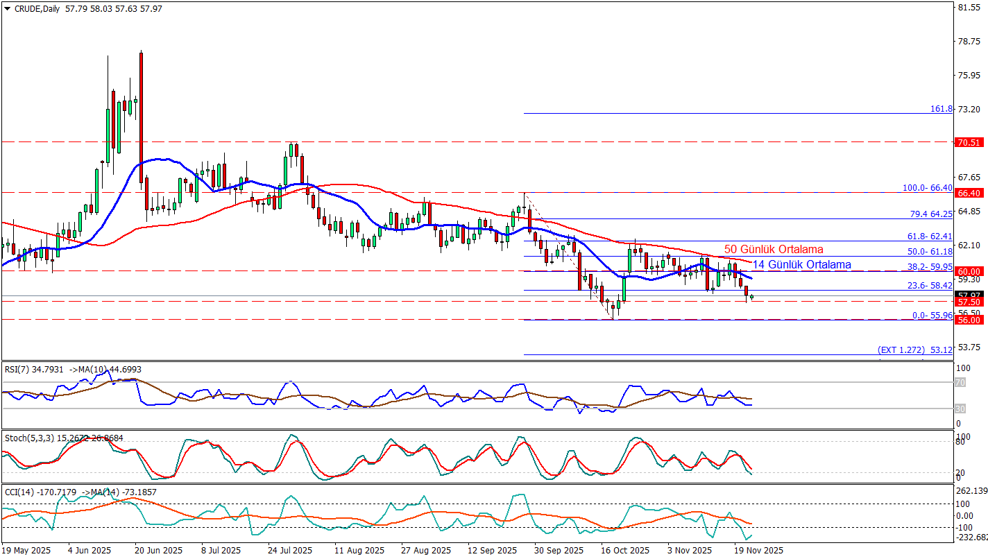
Task: Click the 19 Nov 2025 date label
Action: (758, 551)
